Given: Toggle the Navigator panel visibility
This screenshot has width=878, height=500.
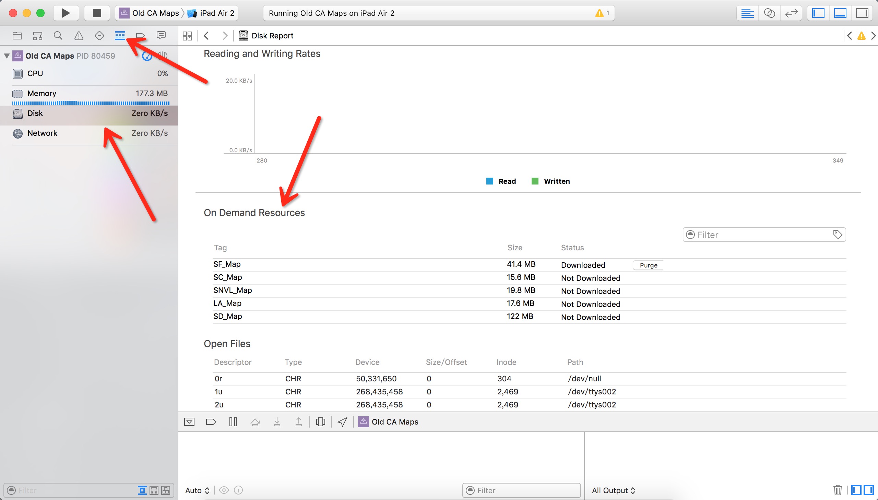Looking at the screenshot, I should [x=818, y=13].
